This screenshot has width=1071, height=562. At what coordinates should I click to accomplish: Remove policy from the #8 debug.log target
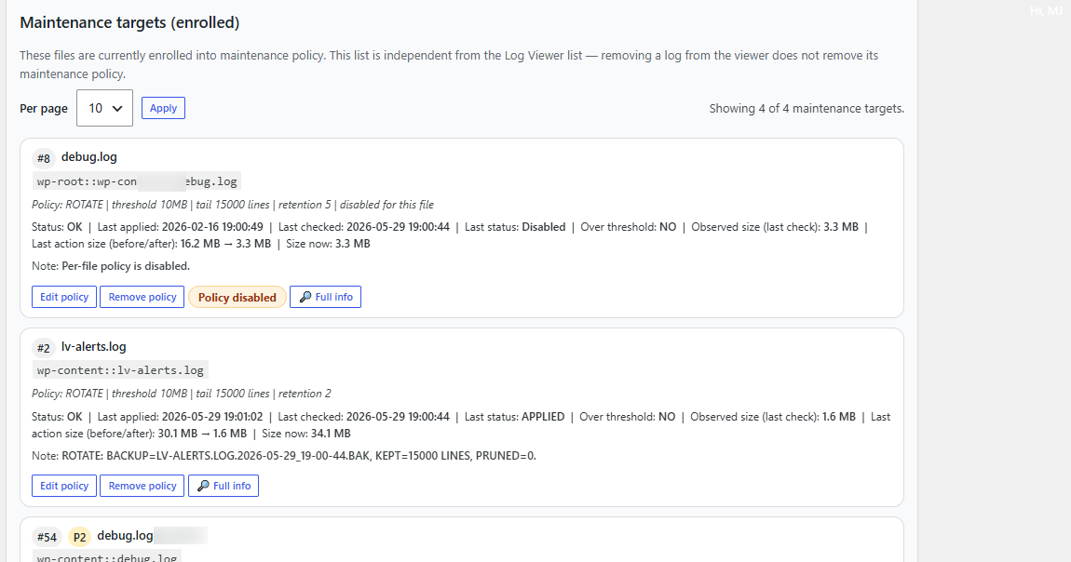[142, 297]
